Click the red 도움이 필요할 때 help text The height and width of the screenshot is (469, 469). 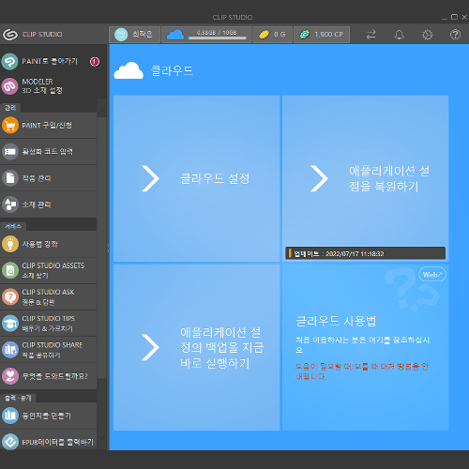pyautogui.click(x=362, y=371)
